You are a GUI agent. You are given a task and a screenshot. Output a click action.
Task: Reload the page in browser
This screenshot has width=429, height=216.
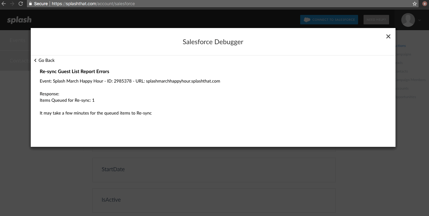tap(21, 4)
